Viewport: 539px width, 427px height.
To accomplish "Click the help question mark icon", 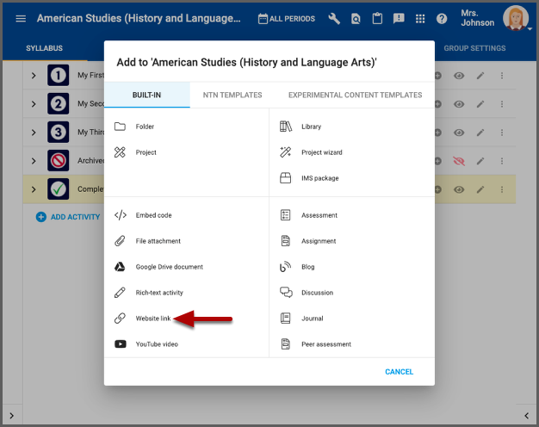I will tap(442, 19).
